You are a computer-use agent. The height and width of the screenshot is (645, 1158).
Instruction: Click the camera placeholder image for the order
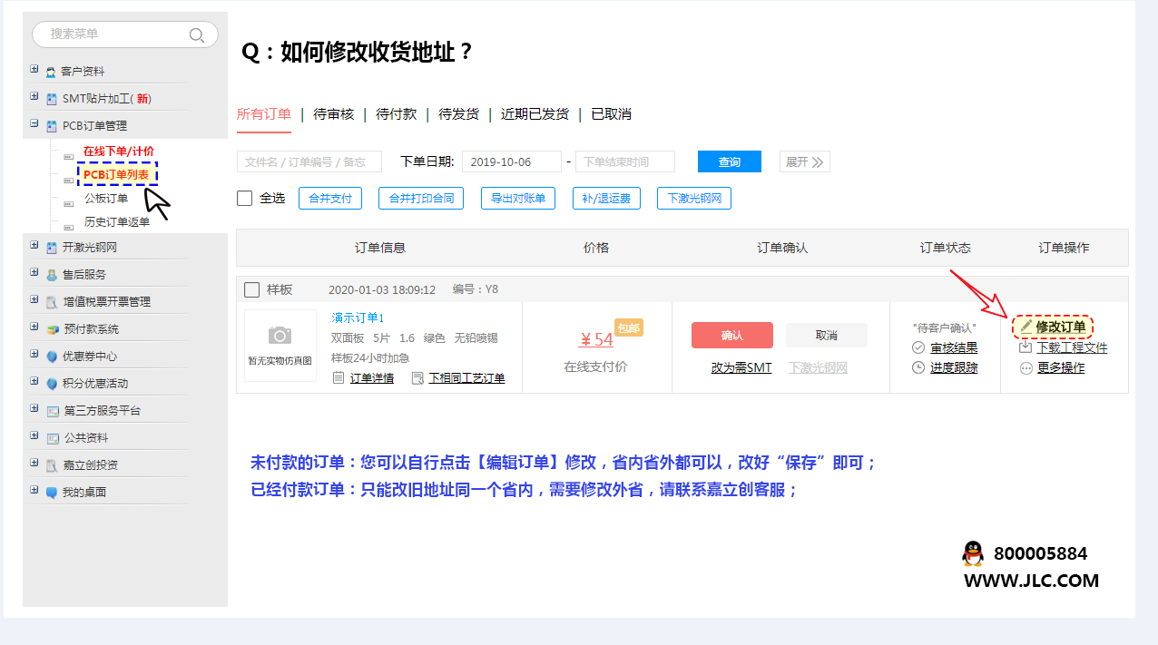(280, 337)
